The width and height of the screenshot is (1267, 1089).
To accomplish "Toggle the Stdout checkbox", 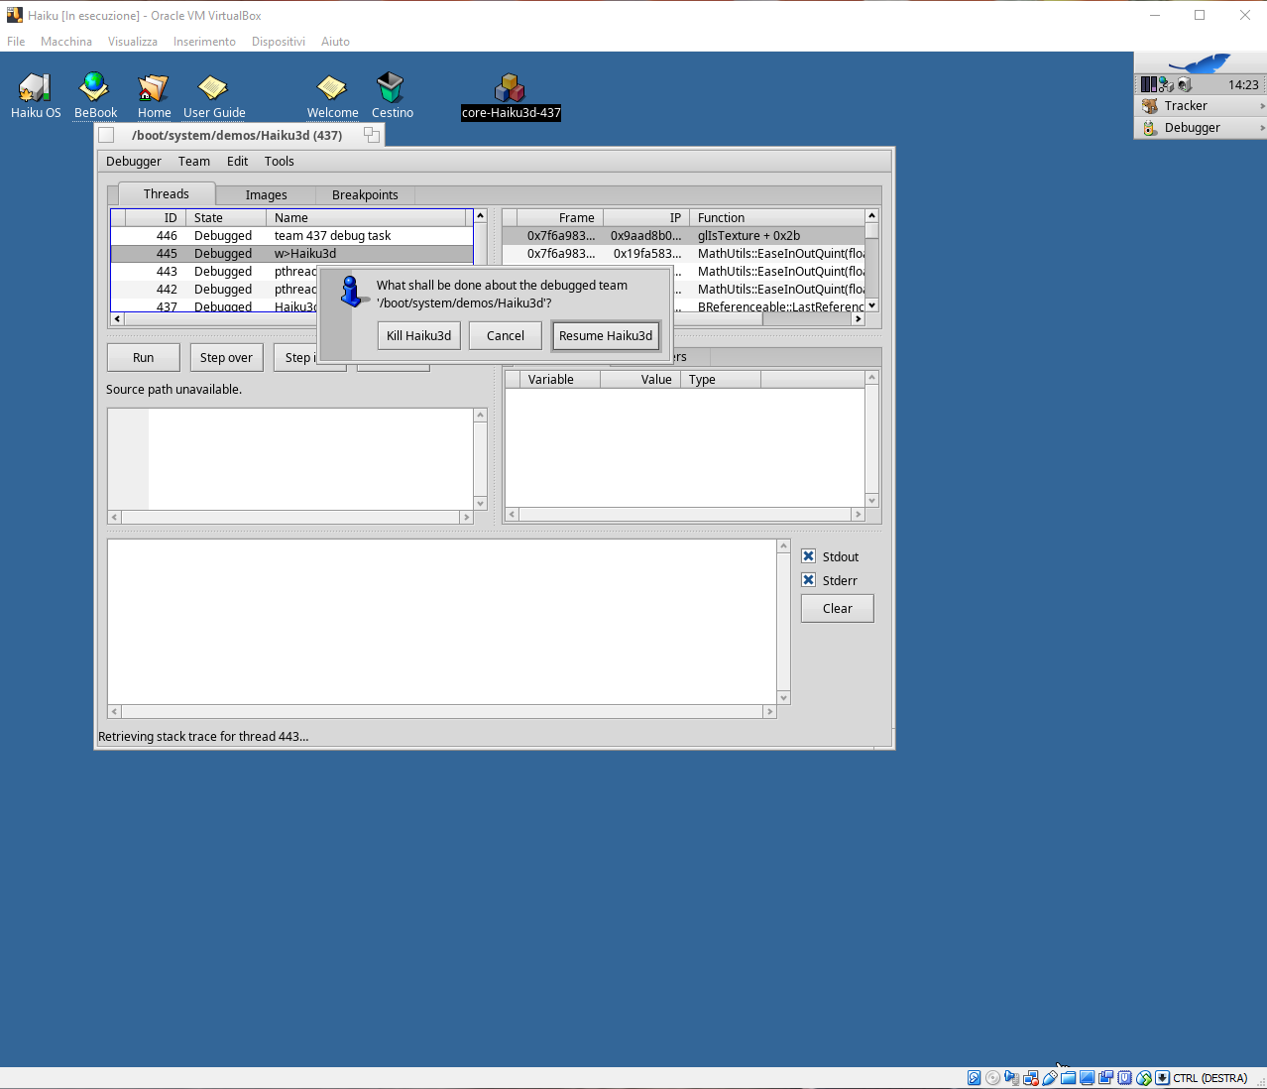I will [x=808, y=556].
